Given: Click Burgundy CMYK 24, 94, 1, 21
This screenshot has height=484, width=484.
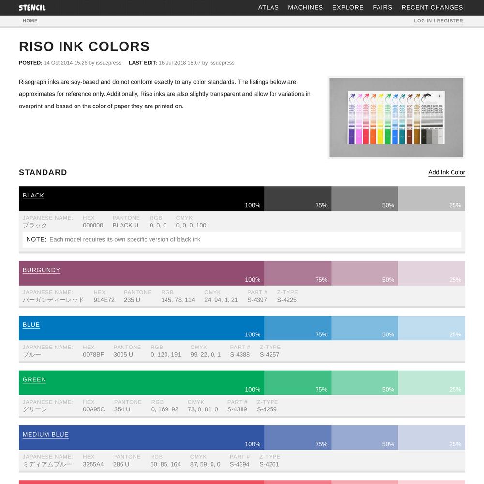Looking at the screenshot, I should [221, 300].
